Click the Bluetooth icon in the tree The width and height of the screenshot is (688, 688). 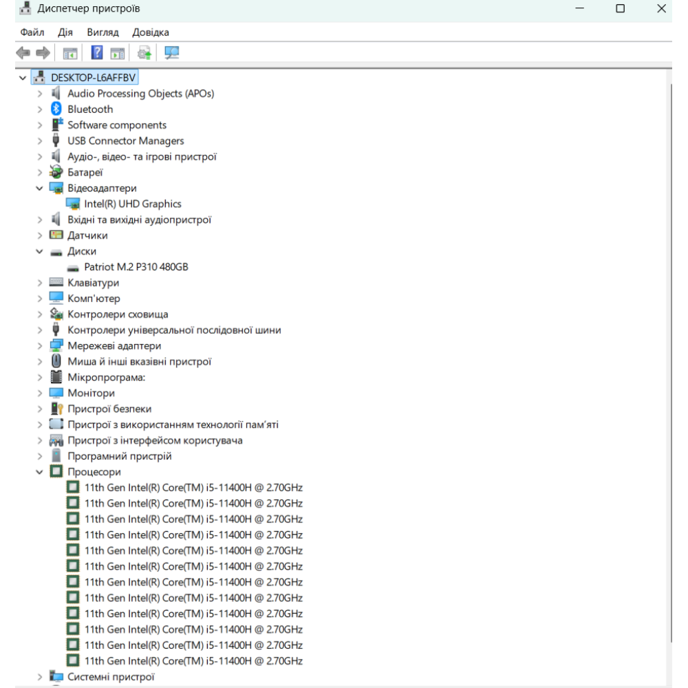click(x=56, y=109)
